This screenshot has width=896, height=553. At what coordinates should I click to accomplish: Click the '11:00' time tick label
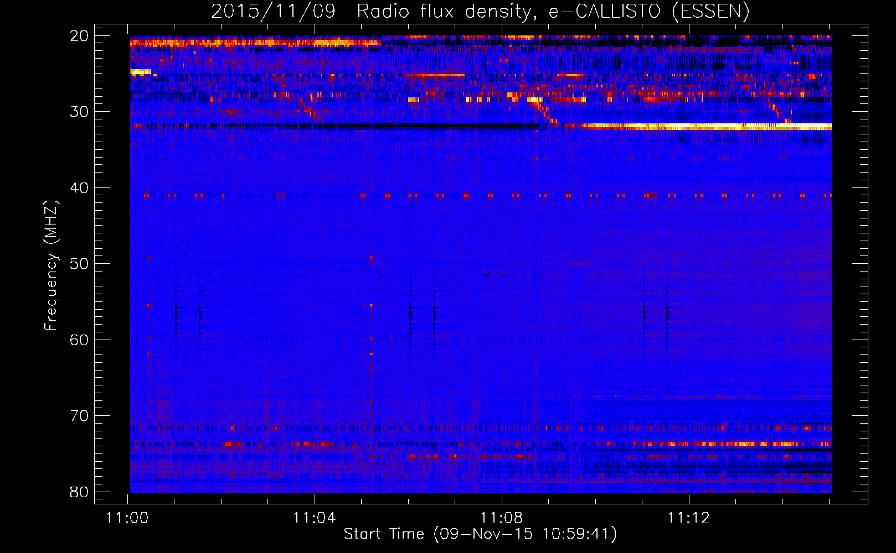(x=128, y=518)
